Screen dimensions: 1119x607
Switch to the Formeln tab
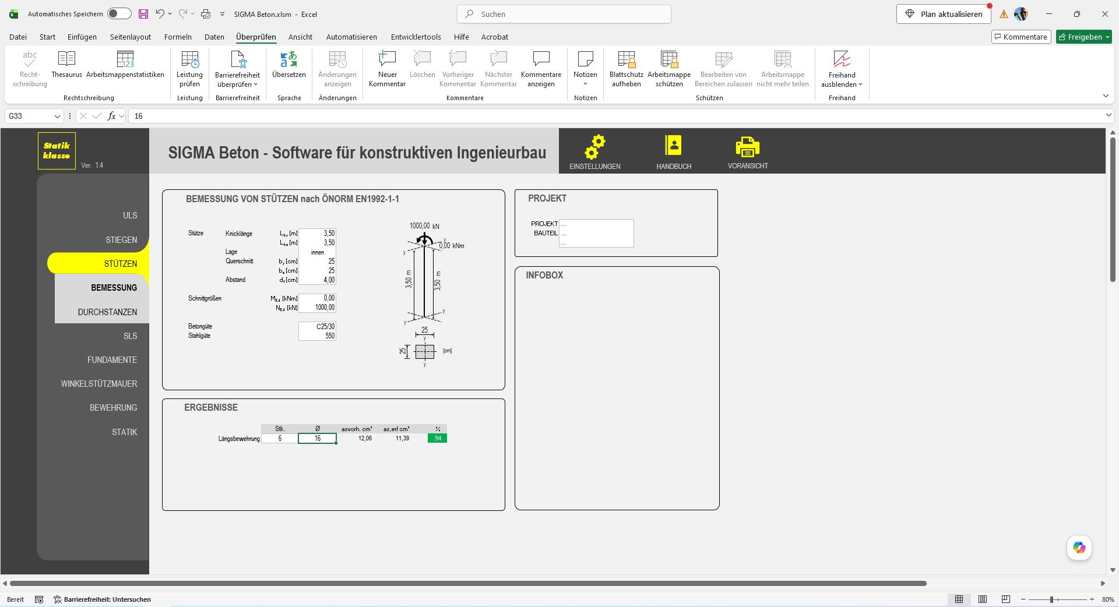178,37
